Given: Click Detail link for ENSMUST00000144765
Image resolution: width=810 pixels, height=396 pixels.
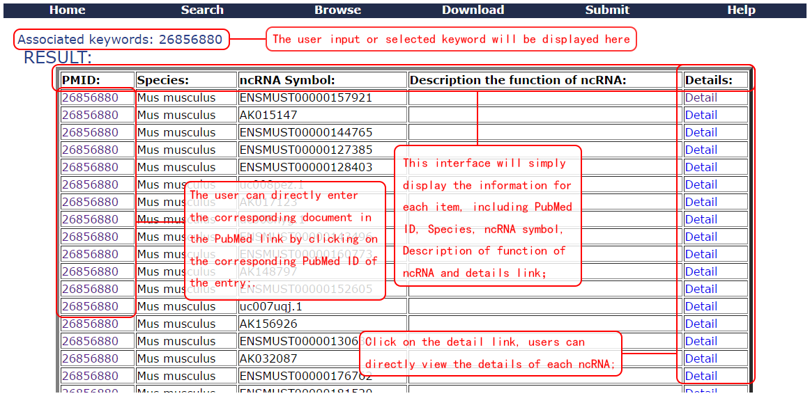Looking at the screenshot, I should point(701,132).
